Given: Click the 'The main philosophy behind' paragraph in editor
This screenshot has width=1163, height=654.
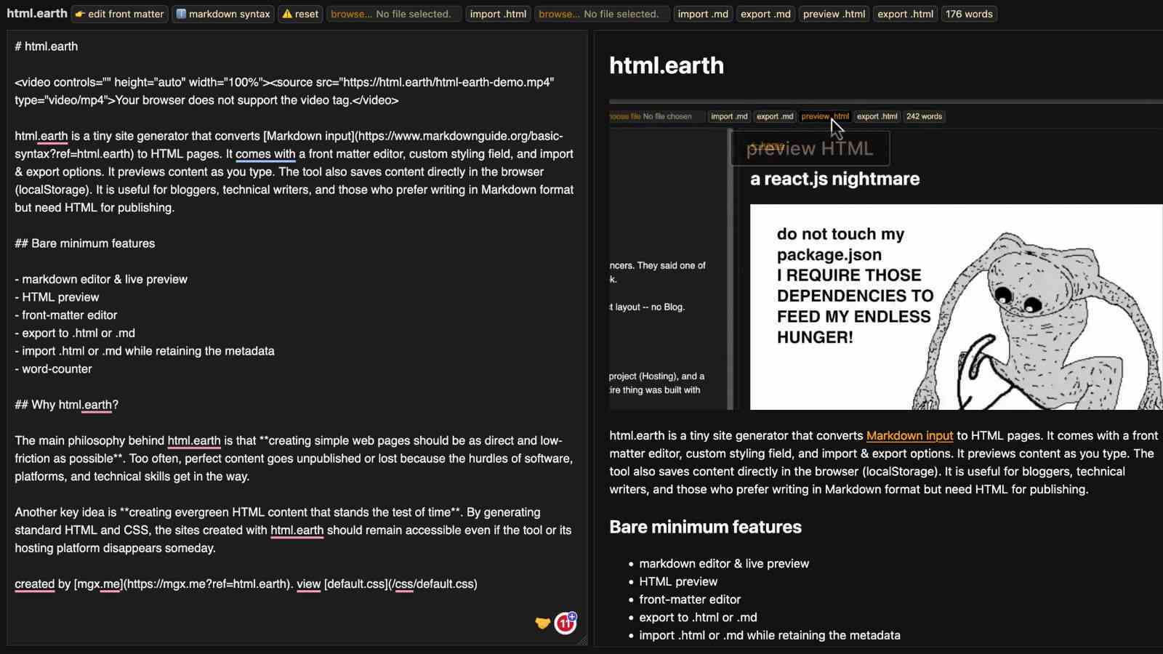Looking at the screenshot, I should click(294, 459).
